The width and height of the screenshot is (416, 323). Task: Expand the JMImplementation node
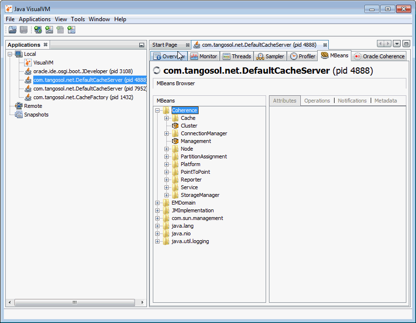point(157,210)
